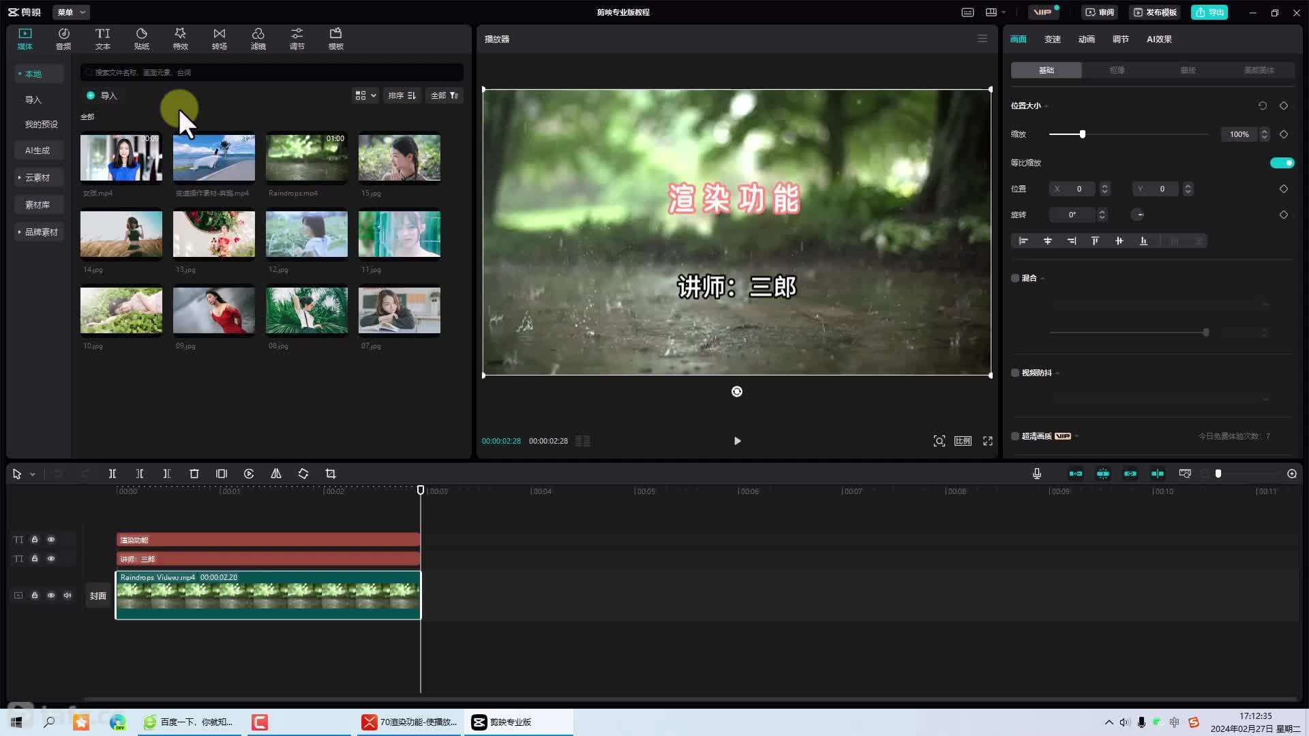The height and width of the screenshot is (736, 1309).
Task: Switch to the 动画 (animation) tab
Action: (1087, 40)
